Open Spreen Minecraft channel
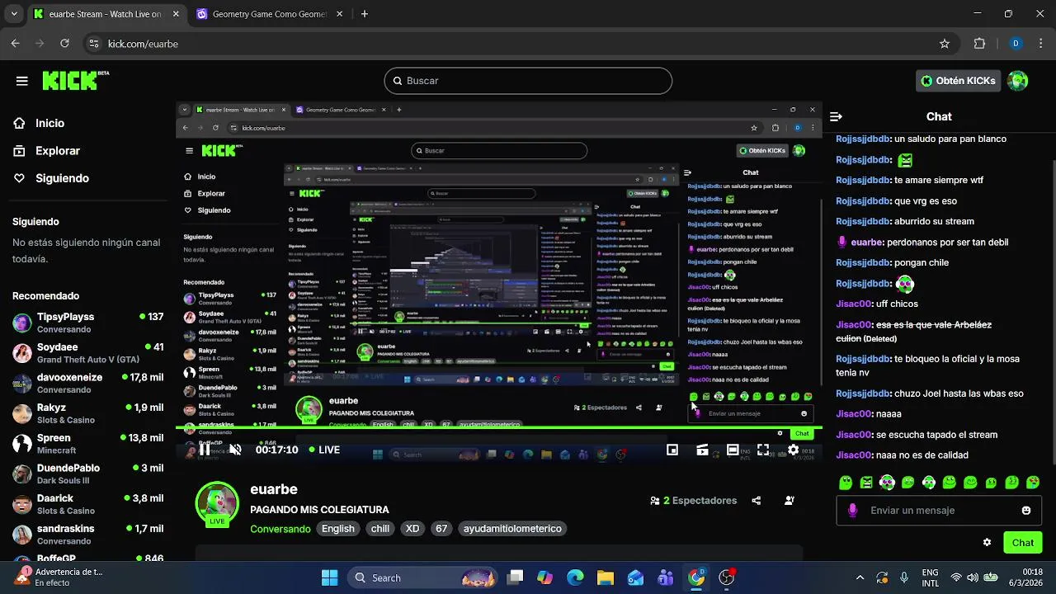The width and height of the screenshot is (1056, 594). [88, 444]
